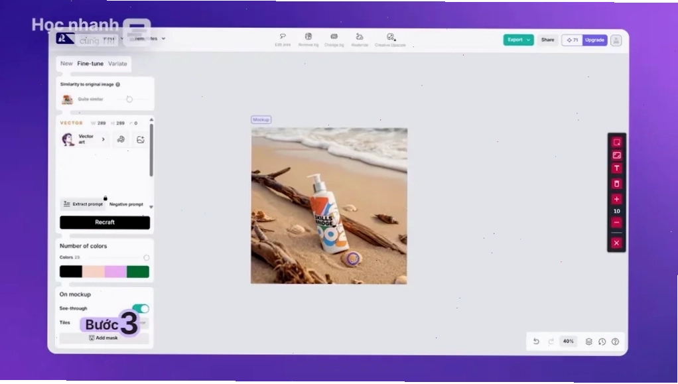Switch to the Negative prompt tab
The width and height of the screenshot is (678, 384).
point(126,204)
